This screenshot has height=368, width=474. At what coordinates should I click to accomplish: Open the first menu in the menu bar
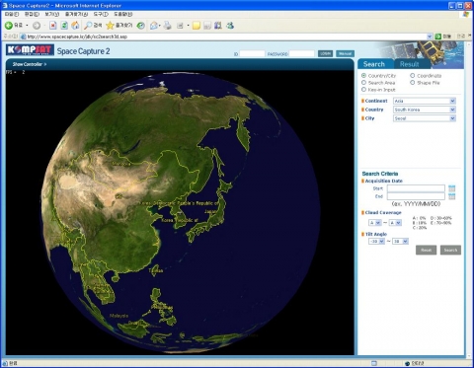[12, 14]
